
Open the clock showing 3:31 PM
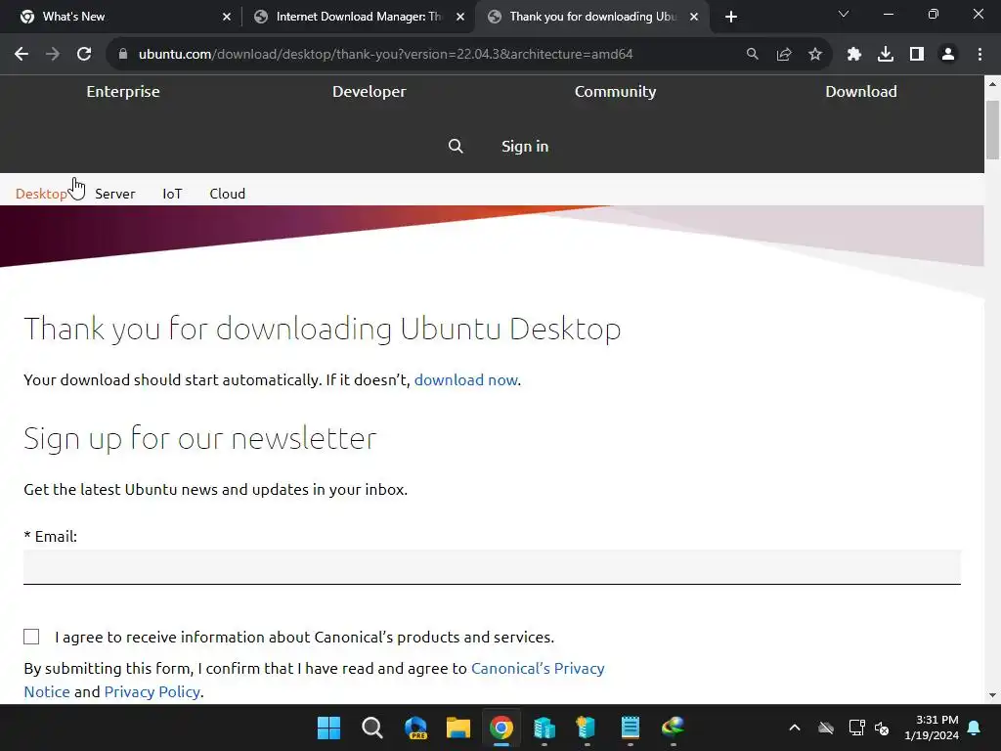coord(932,728)
